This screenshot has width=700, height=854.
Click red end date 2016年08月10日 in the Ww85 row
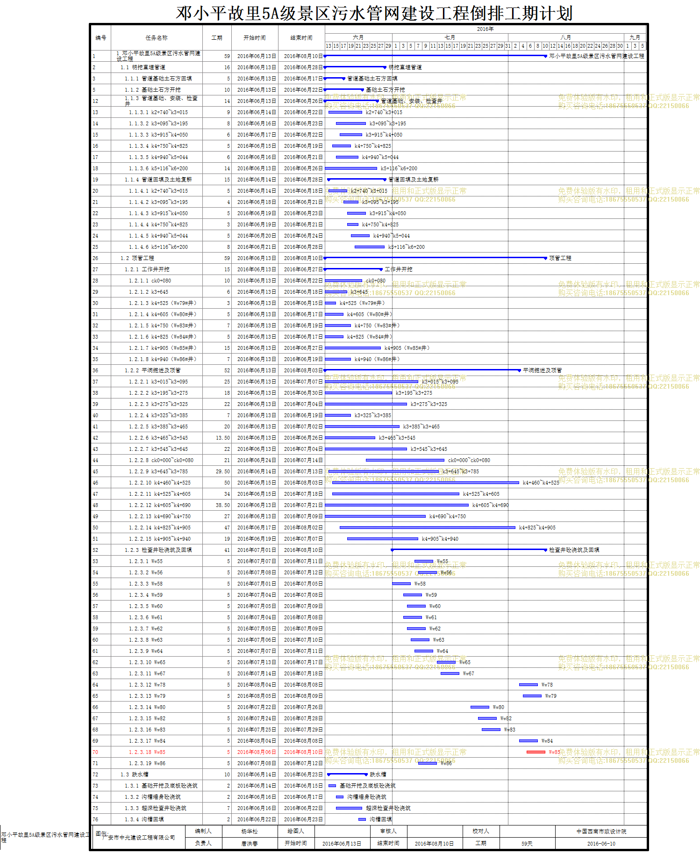click(x=303, y=752)
